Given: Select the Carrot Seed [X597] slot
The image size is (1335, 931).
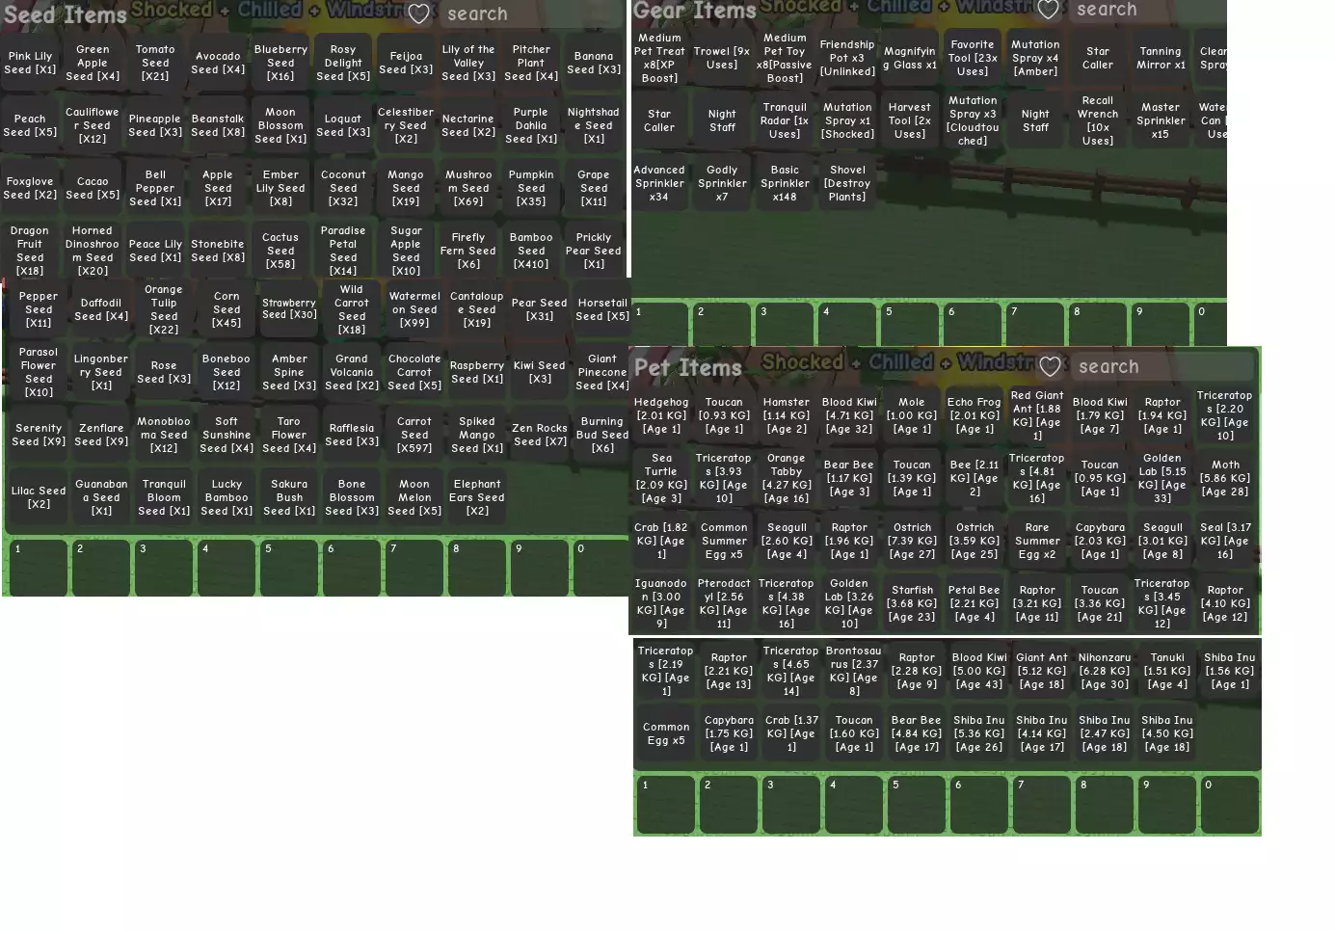Looking at the screenshot, I should point(414,435).
